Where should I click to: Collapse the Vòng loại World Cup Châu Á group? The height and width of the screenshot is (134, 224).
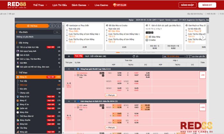(69, 69)
